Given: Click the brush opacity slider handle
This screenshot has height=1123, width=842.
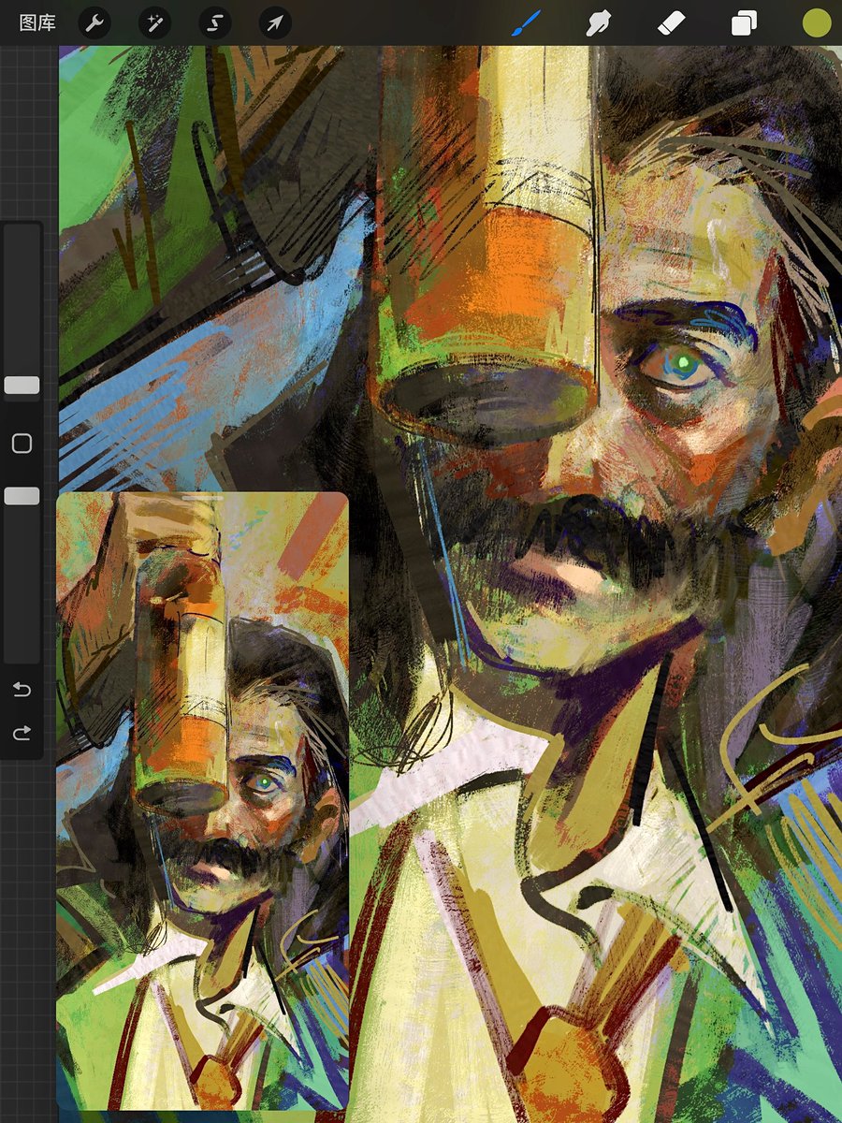Looking at the screenshot, I should click(22, 496).
